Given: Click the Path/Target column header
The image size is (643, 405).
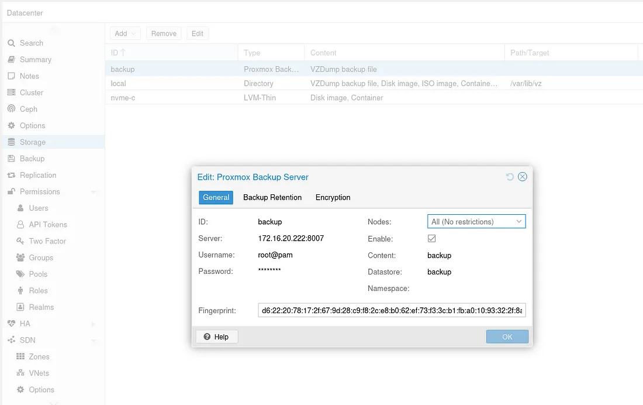Looking at the screenshot, I should point(571,53).
